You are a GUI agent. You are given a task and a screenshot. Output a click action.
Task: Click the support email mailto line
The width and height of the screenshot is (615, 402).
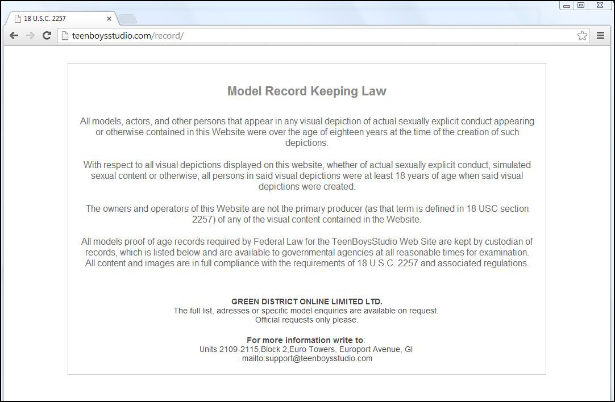pos(307,358)
